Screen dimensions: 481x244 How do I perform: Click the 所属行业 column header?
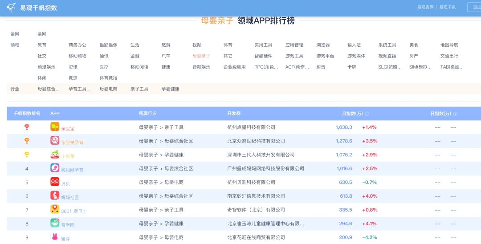pos(148,114)
